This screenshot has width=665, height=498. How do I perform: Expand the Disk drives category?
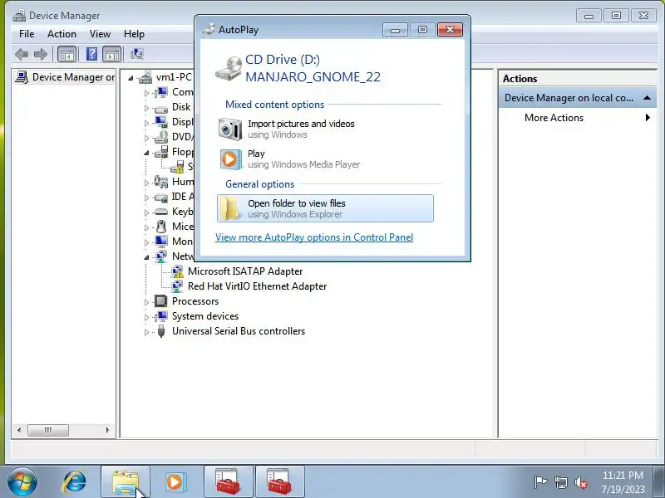click(147, 108)
